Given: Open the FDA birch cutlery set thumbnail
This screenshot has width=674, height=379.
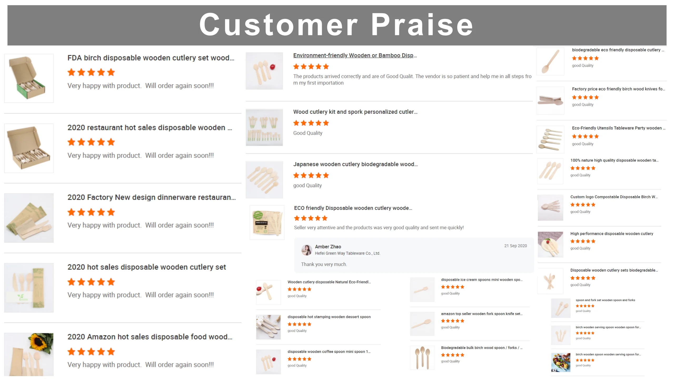Looking at the screenshot, I should (x=29, y=78).
